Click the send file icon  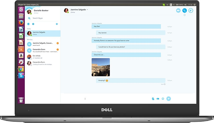click(x=153, y=99)
